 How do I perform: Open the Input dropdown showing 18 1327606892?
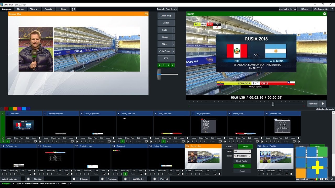coord(242,156)
